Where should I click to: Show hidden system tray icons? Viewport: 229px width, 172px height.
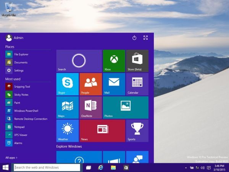[186, 168]
